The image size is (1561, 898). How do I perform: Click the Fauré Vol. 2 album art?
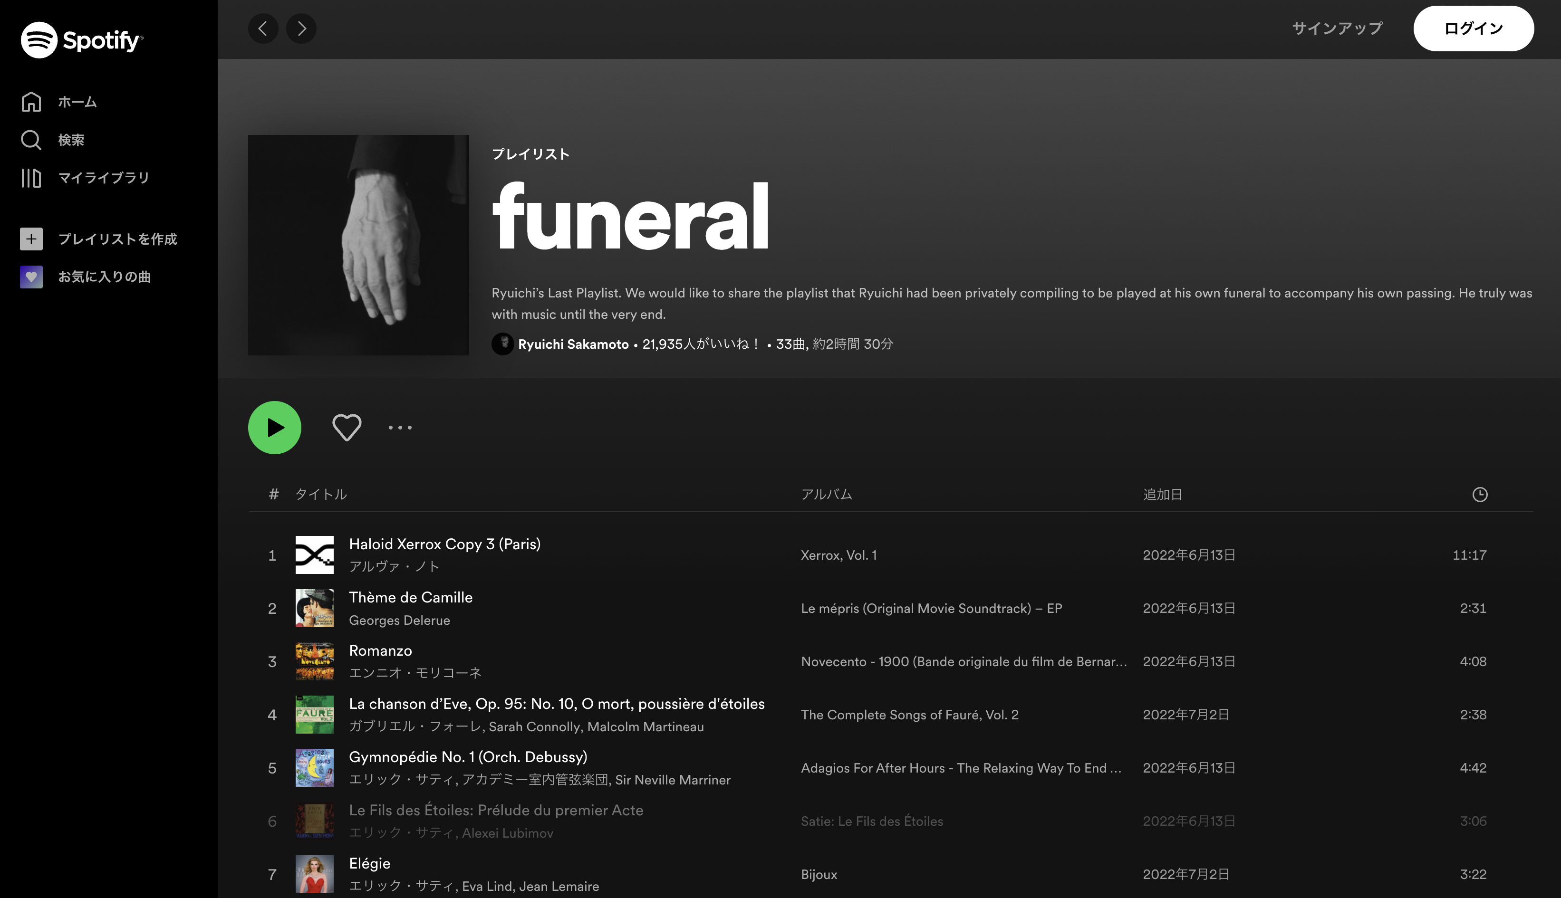[315, 714]
